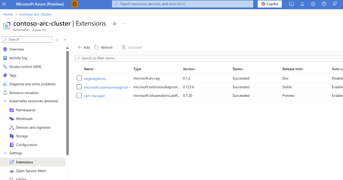Open Namespaces under Kubernetes resources
This screenshot has height=180, width=343.
26,110
